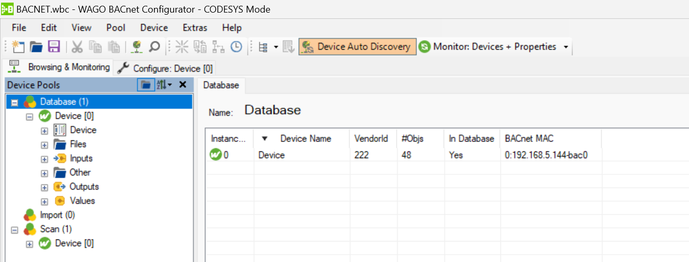689x262 pixels.
Task: Click Monitor: Devices + Properties button
Action: pos(488,47)
